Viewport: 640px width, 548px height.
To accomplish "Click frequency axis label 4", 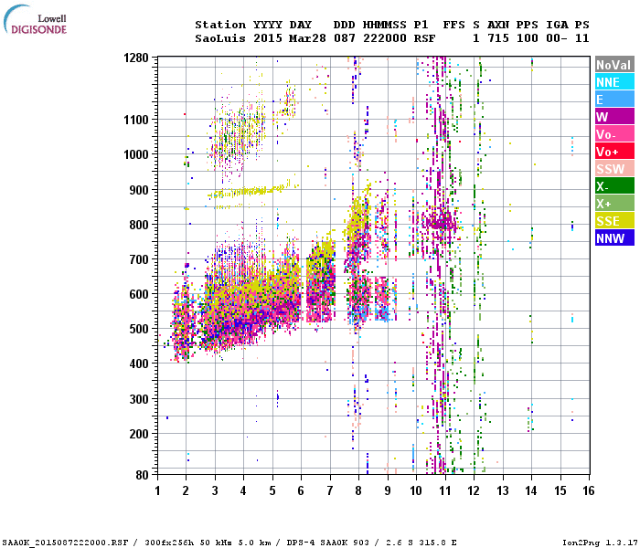I will pos(244,491).
